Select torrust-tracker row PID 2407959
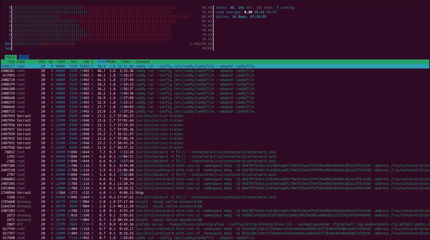The image size is (430, 240). (x=215, y=134)
